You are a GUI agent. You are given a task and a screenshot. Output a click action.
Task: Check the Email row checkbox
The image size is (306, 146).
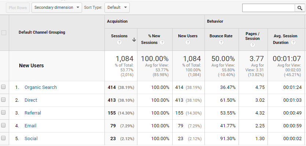click(x=3, y=126)
